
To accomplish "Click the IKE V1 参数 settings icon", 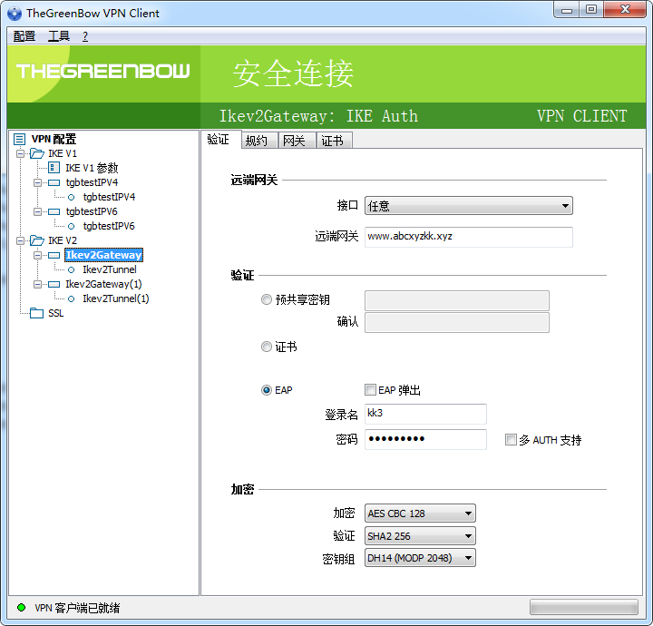I will click(54, 168).
